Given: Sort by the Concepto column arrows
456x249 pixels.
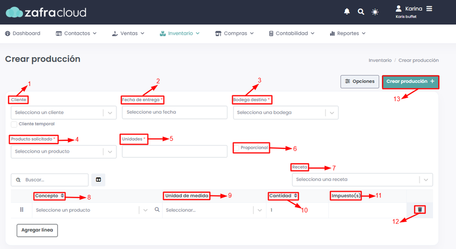Looking at the screenshot, I should pyautogui.click(x=62, y=195).
